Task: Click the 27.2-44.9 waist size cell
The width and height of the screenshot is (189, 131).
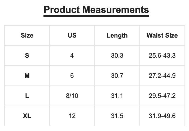Action: pyautogui.click(x=162, y=76)
